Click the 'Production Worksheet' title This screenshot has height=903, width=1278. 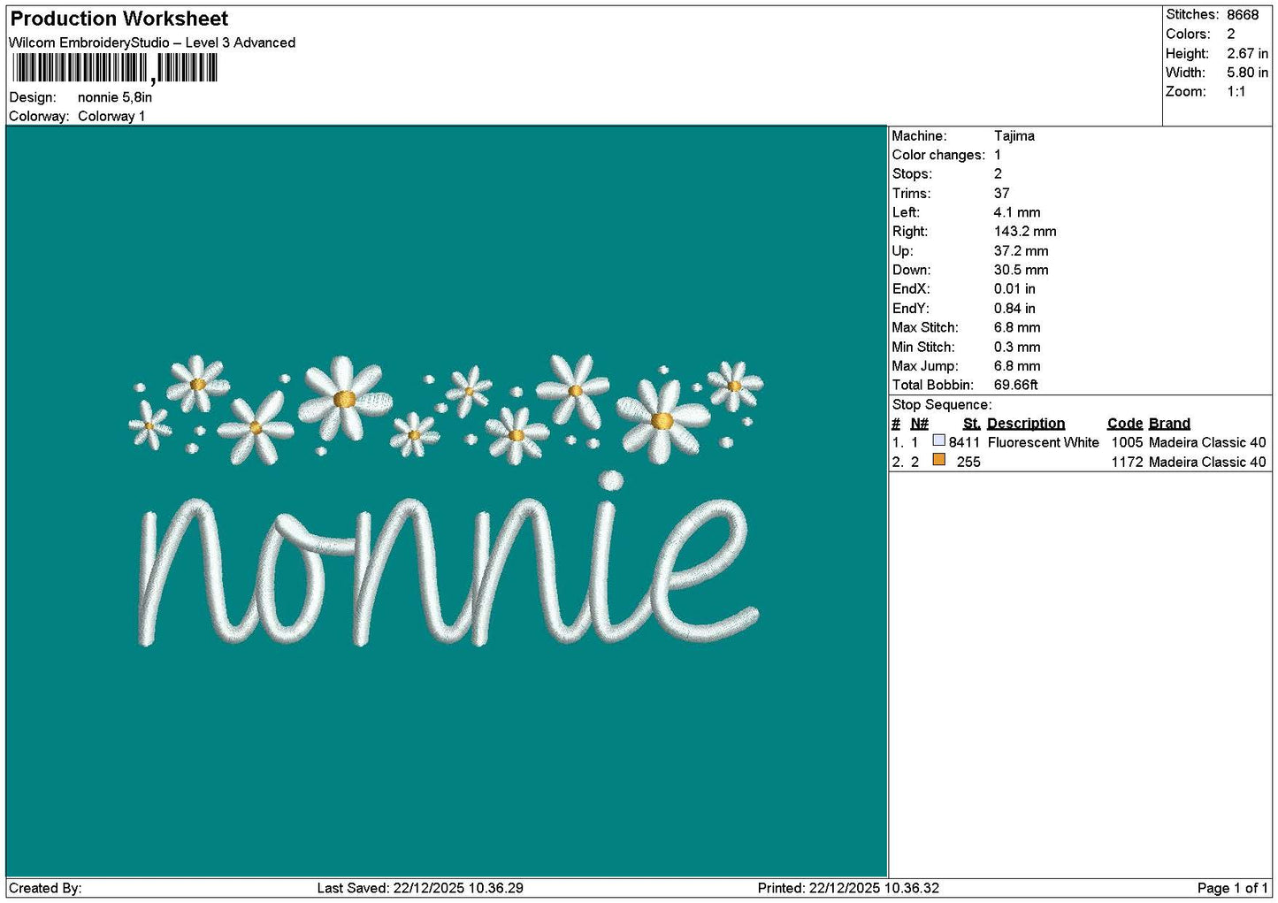click(119, 19)
